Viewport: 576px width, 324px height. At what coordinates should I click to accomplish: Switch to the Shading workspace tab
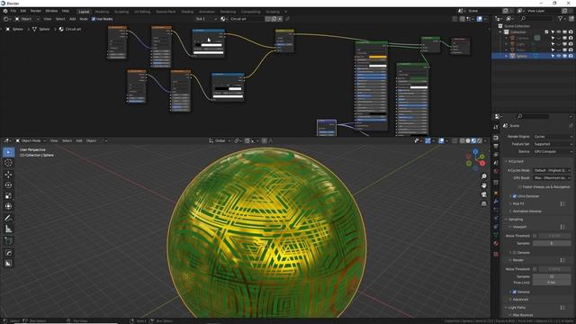tap(187, 12)
